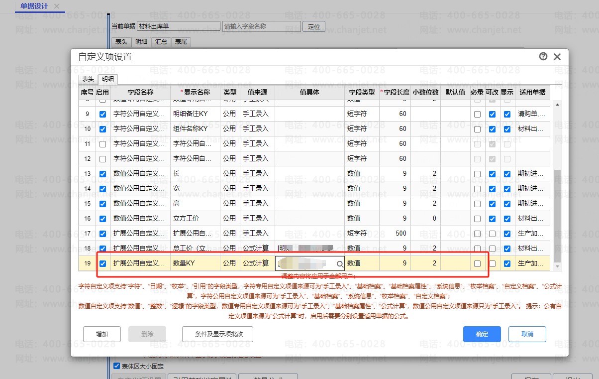Click the 确定 button

tap(482, 334)
